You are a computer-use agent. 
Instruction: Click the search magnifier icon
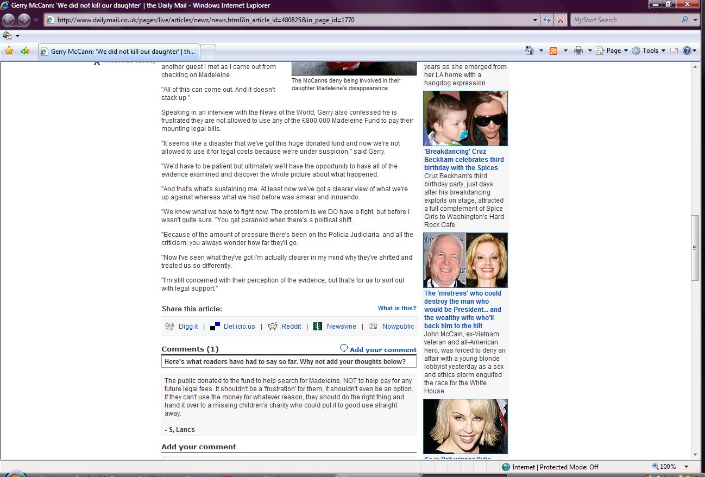[684, 20]
